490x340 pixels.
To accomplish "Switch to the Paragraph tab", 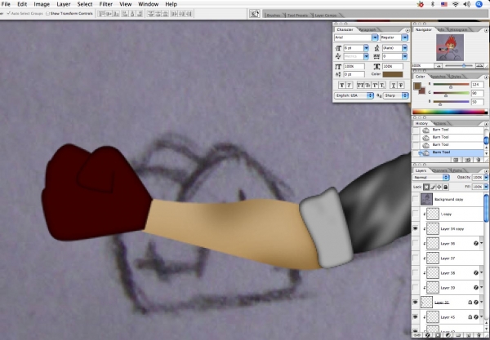I will click(x=367, y=29).
